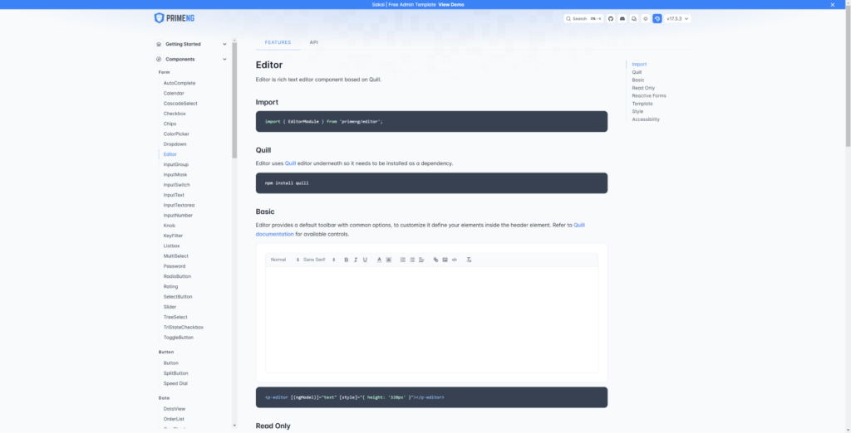Viewport: 851px width, 433px height.
Task: Toggle bold in the editor toolbar
Action: click(347, 260)
